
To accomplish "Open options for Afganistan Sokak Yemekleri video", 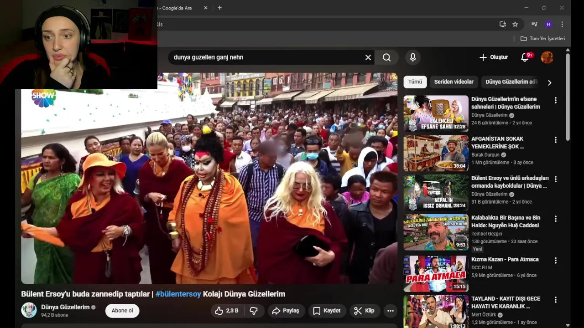I will point(555,140).
